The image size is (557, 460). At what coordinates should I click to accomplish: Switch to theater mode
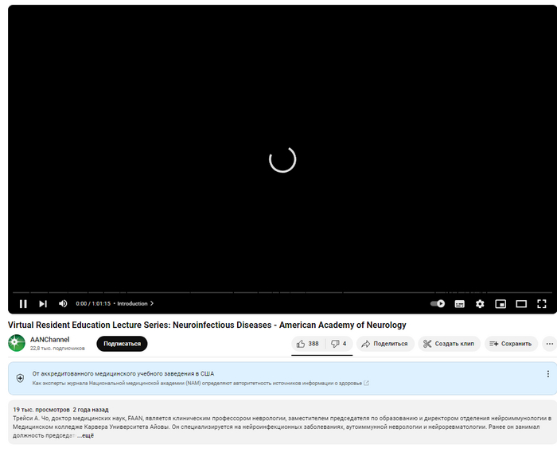pos(521,304)
